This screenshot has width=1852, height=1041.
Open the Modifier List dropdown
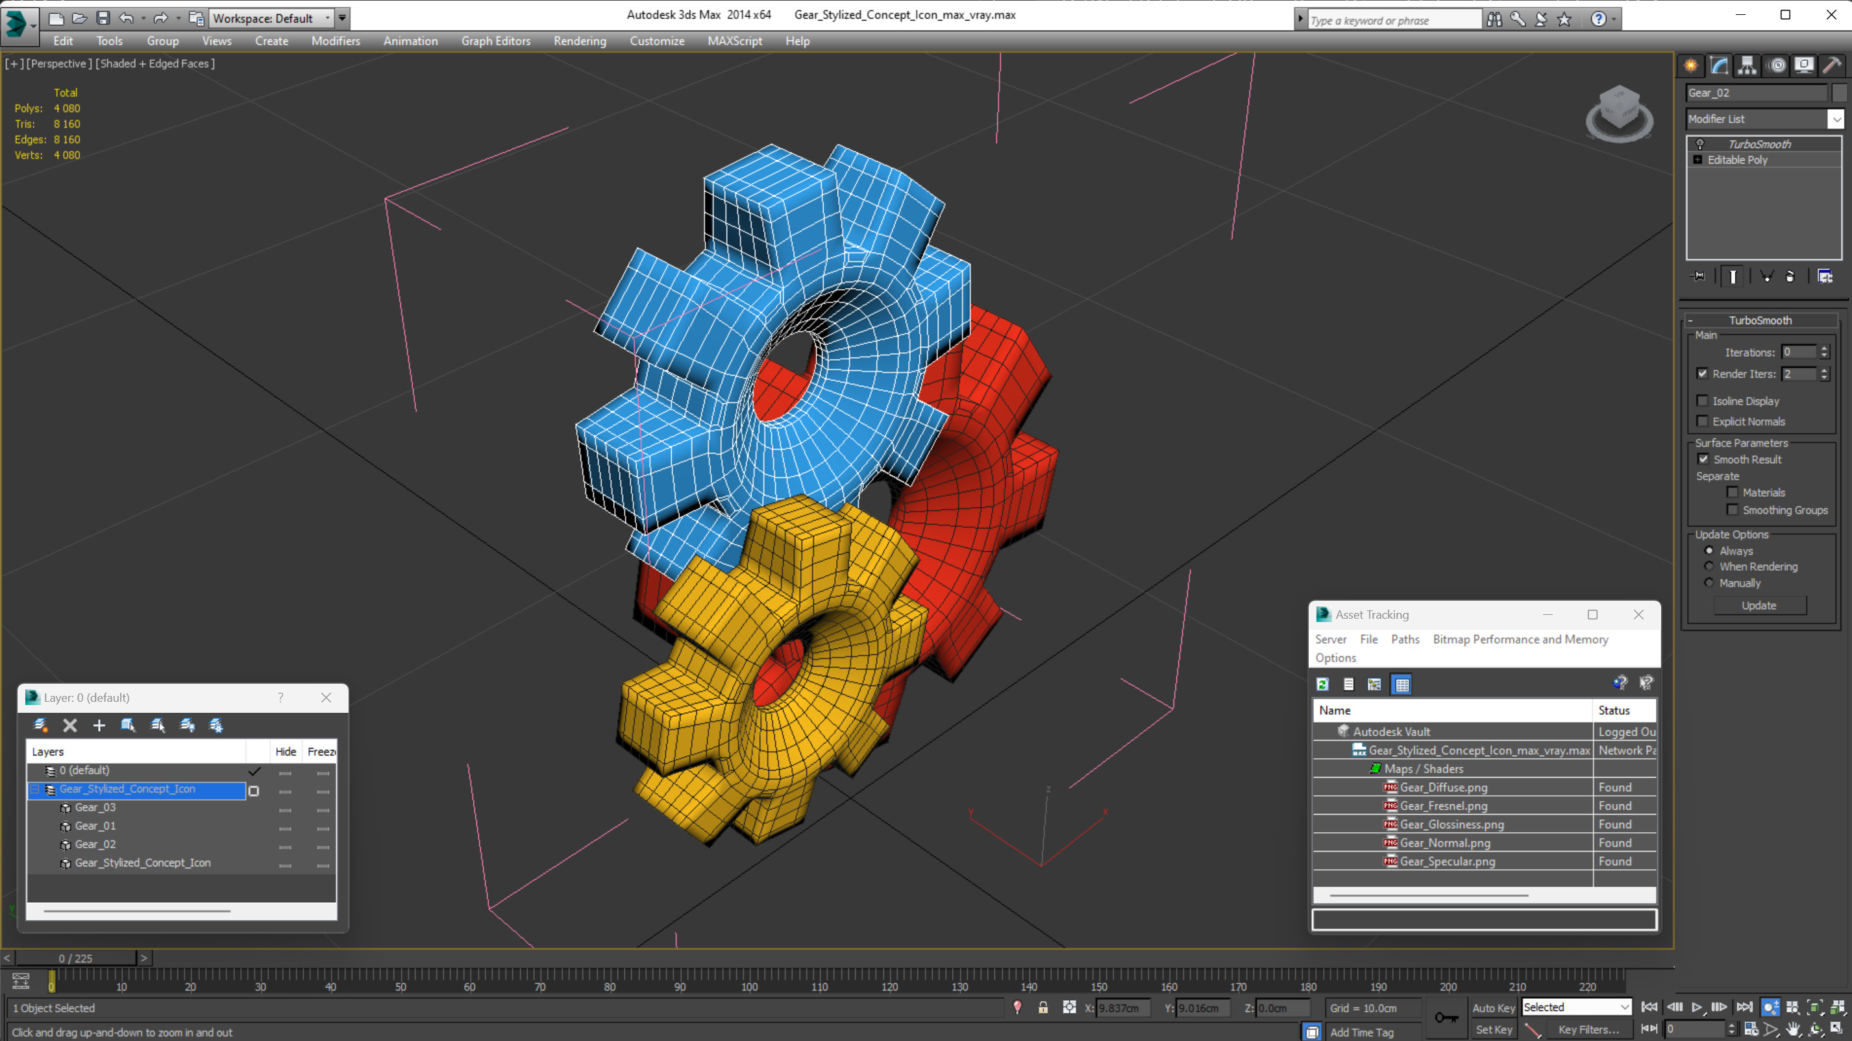[x=1836, y=119]
